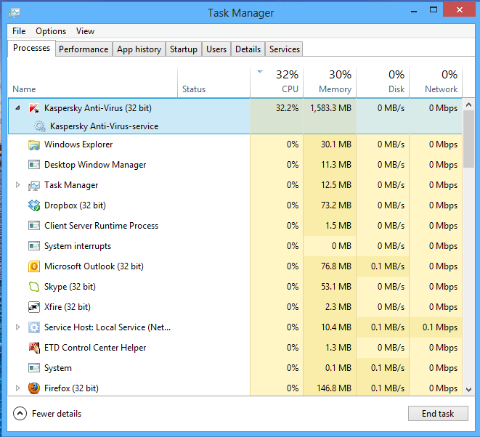480x437 pixels.
Task: Select the Windows Explorer process name
Action: (78, 144)
